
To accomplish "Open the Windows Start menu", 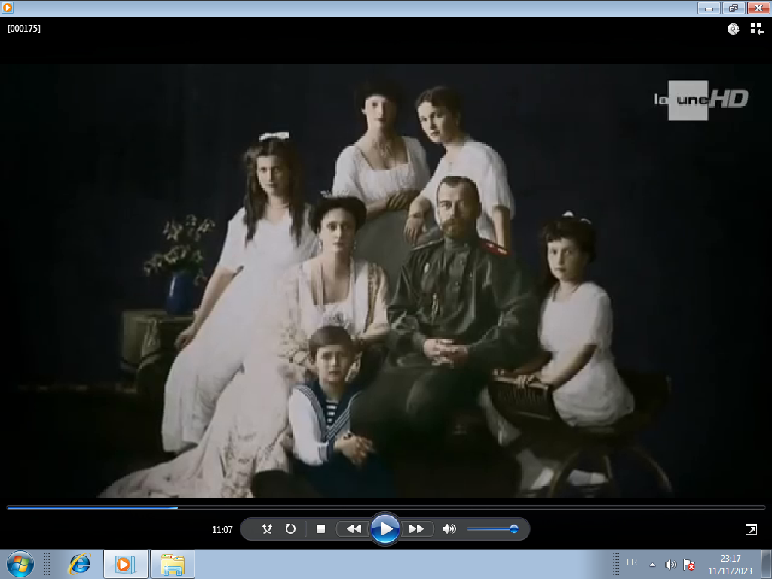I will click(x=20, y=564).
